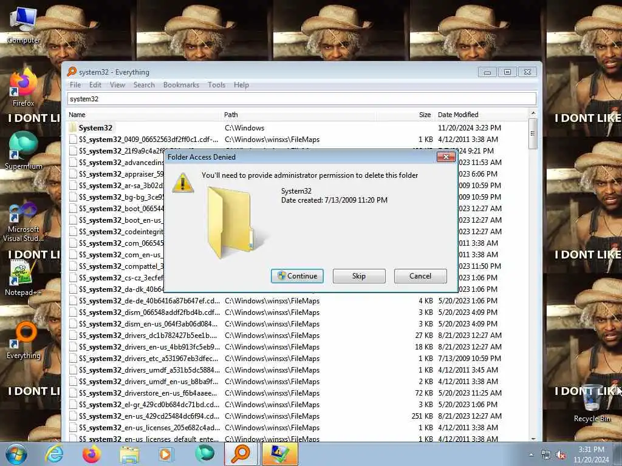Sort results by Date Modified column
The width and height of the screenshot is (622, 466).
tap(482, 115)
